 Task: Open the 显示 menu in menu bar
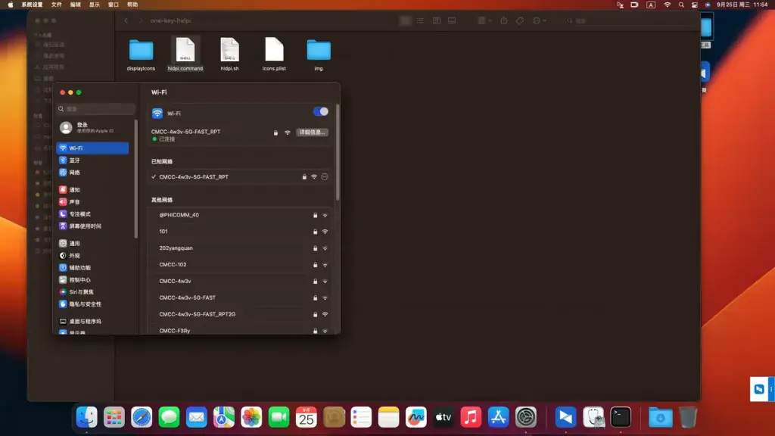[x=95, y=5]
